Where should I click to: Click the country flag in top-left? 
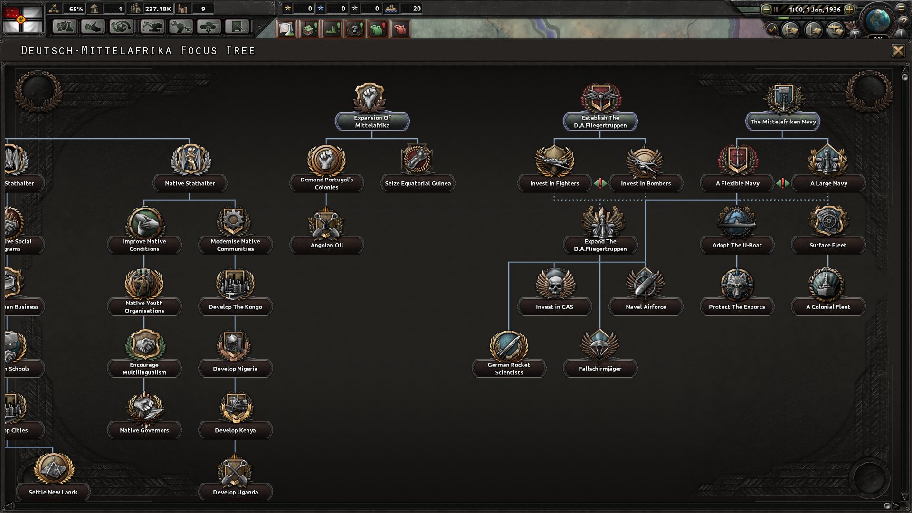(x=22, y=19)
